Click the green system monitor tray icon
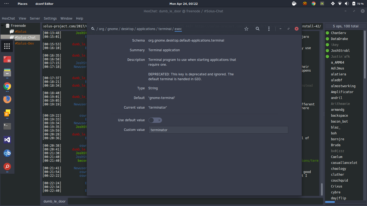The image size is (367, 206). (322, 3)
